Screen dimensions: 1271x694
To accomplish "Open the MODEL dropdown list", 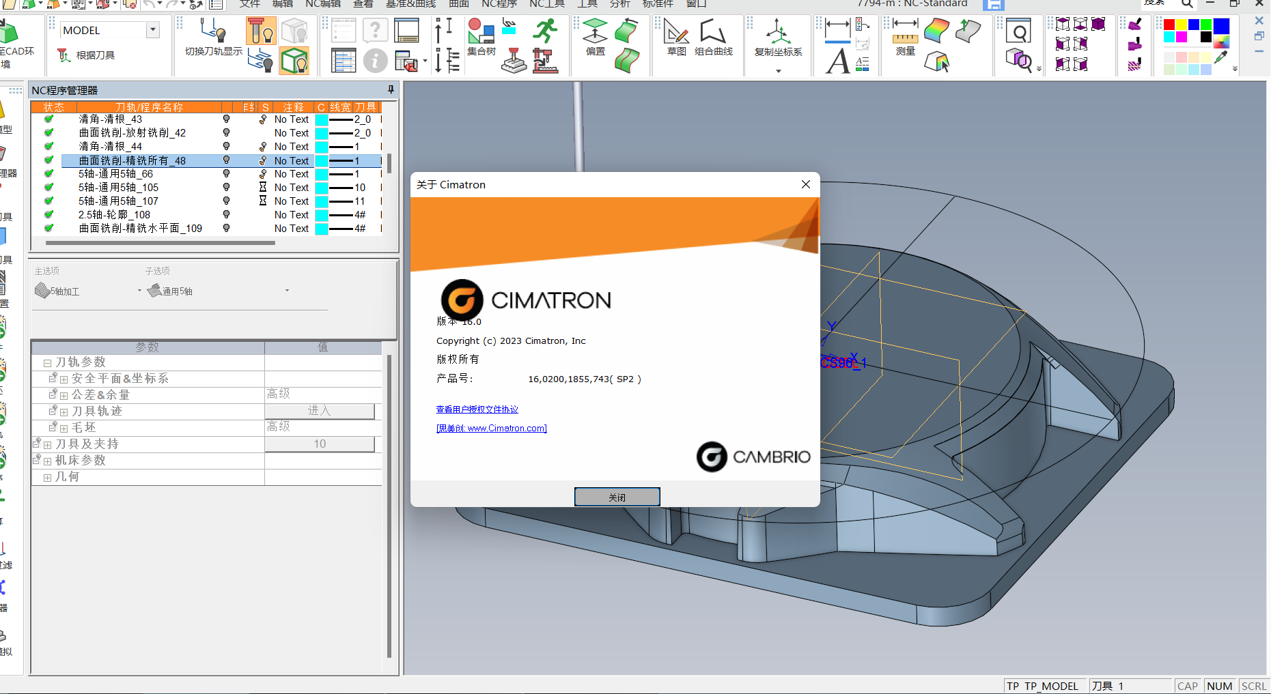I will [x=153, y=30].
